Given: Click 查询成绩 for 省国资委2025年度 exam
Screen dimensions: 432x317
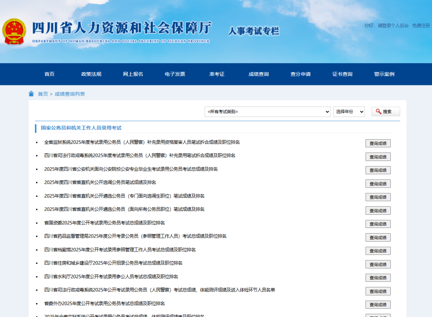Looking at the screenshot, I should (x=378, y=224).
